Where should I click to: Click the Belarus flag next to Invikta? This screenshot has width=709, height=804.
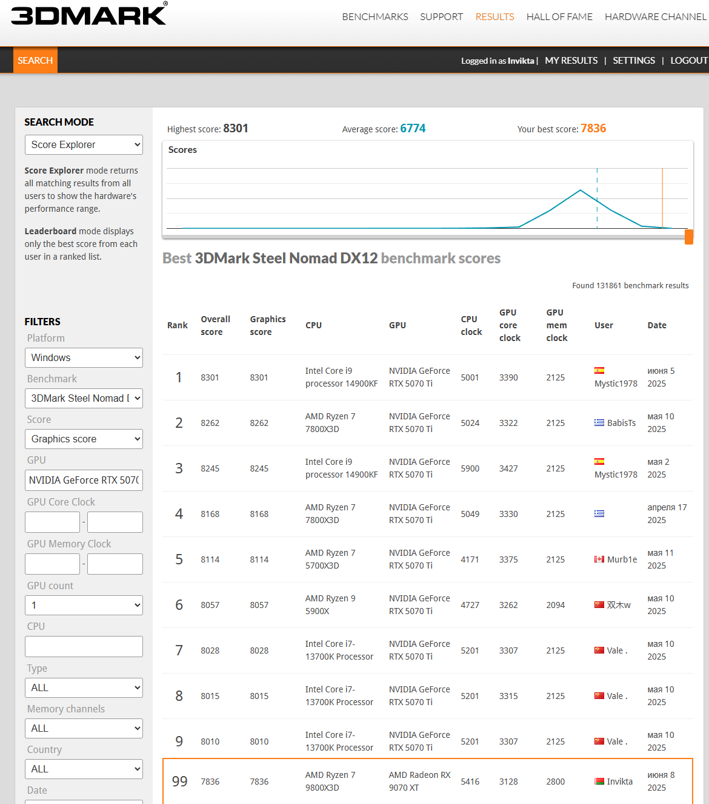point(599,782)
